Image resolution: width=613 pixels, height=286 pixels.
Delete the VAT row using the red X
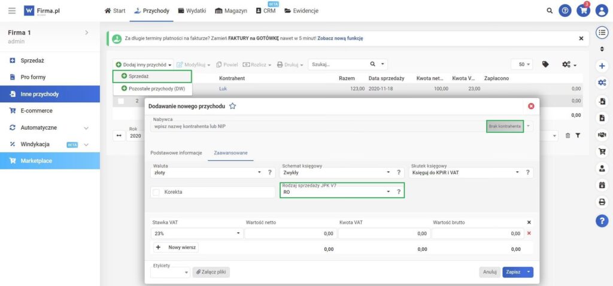tap(529, 233)
